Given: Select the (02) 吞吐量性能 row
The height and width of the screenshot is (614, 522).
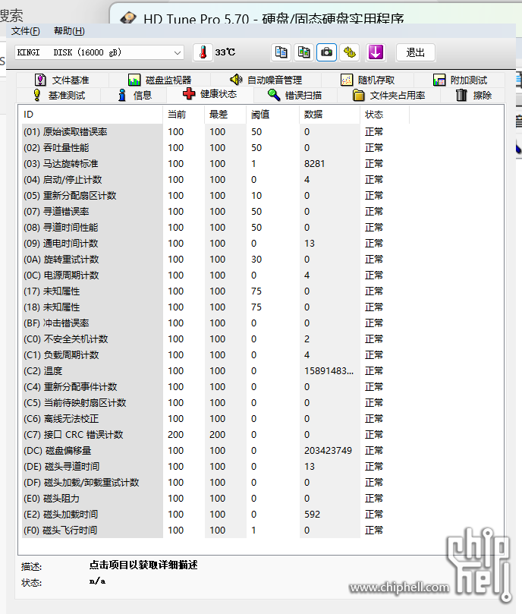Looking at the screenshot, I should (x=215, y=148).
